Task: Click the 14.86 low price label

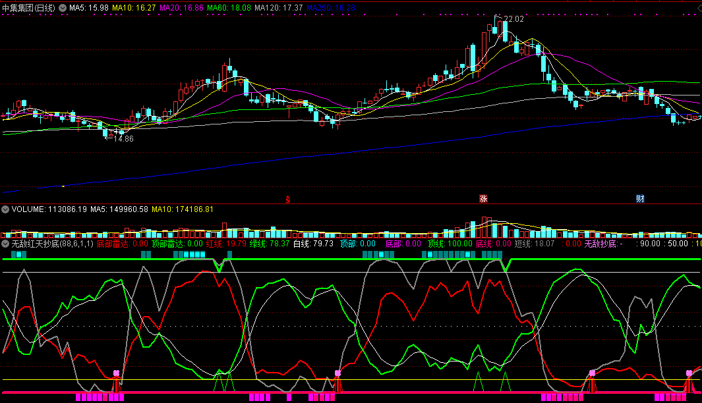Action: (123, 139)
